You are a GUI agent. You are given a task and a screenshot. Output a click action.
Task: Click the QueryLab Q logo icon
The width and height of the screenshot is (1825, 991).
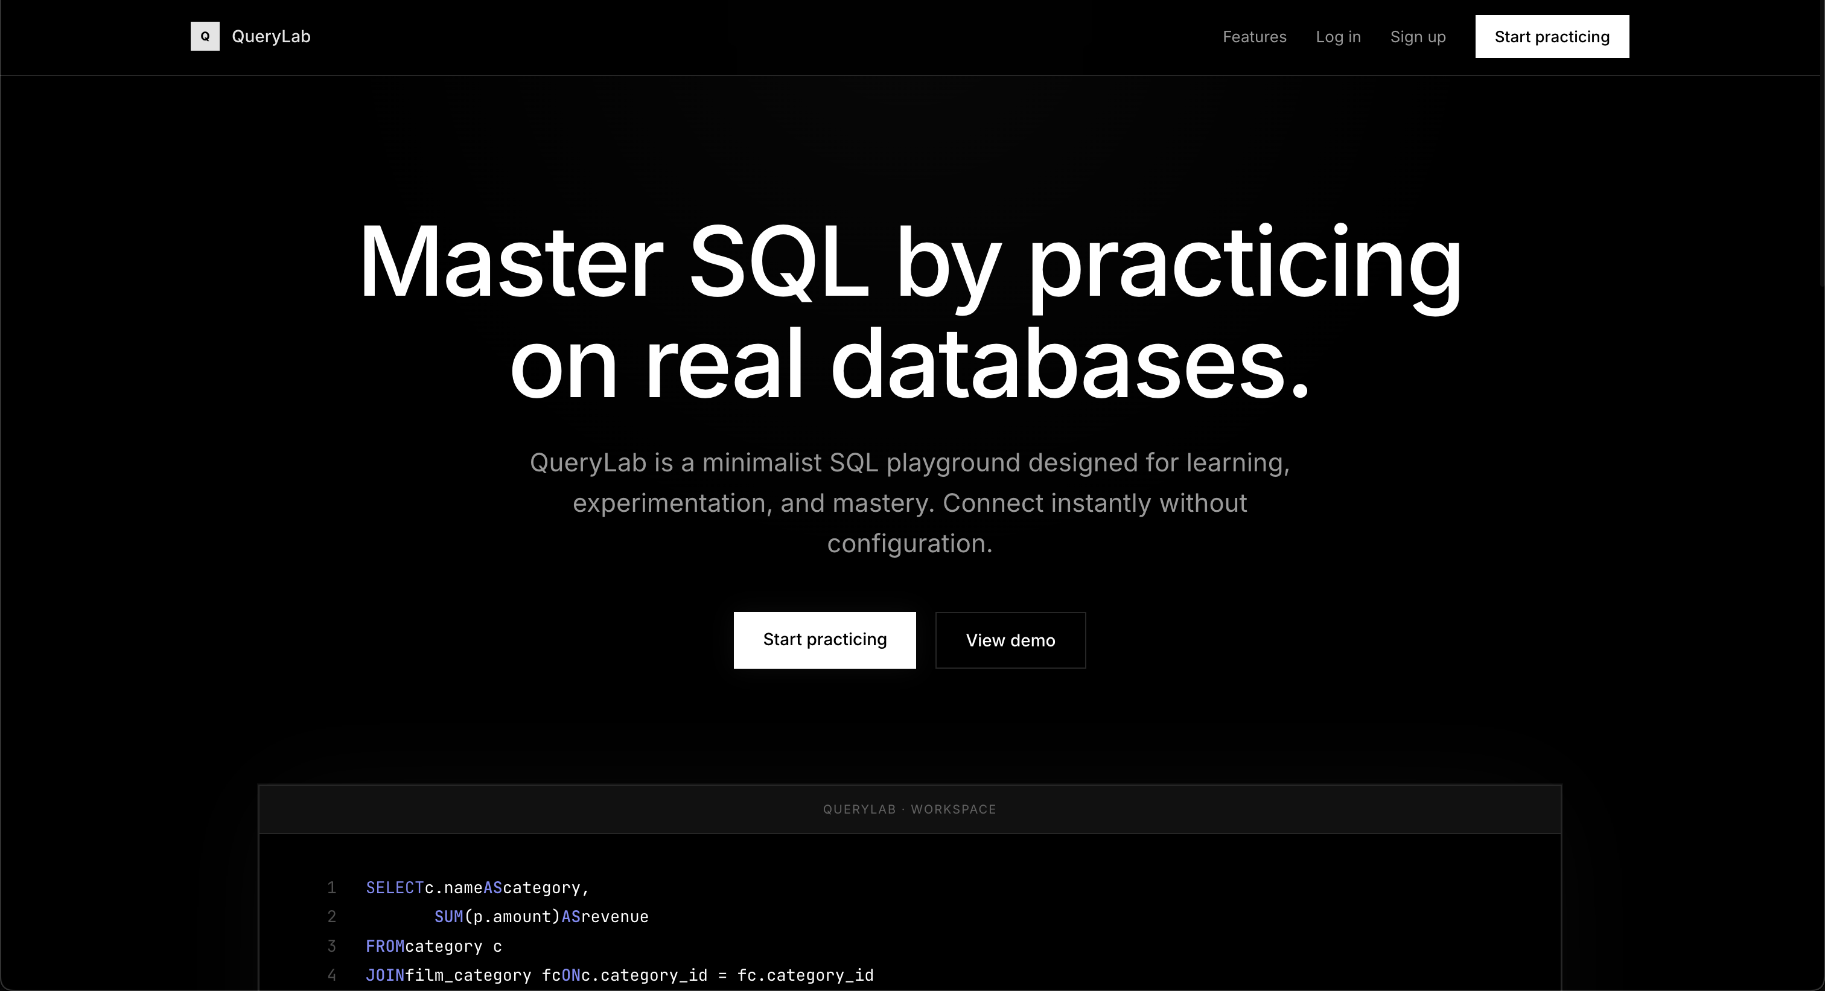205,36
